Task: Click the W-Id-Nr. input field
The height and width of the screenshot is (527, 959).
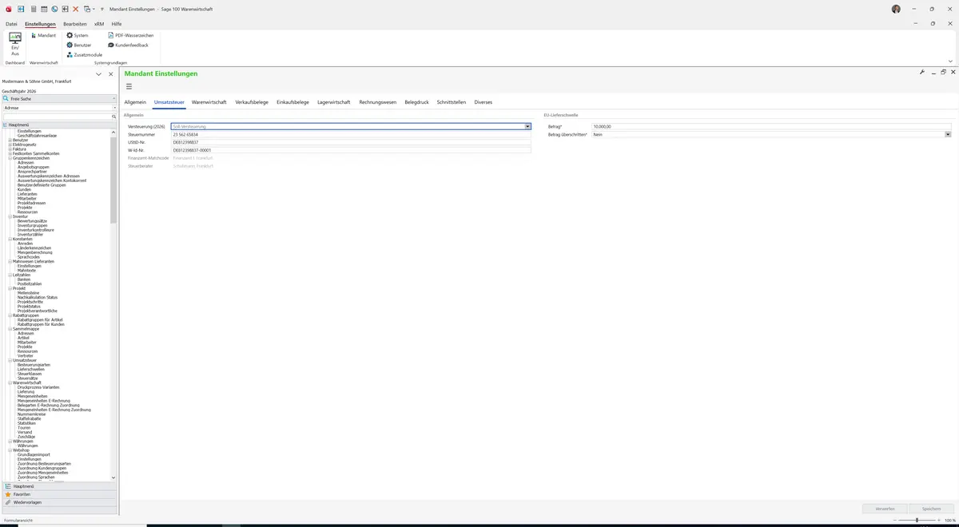Action: 351,150
